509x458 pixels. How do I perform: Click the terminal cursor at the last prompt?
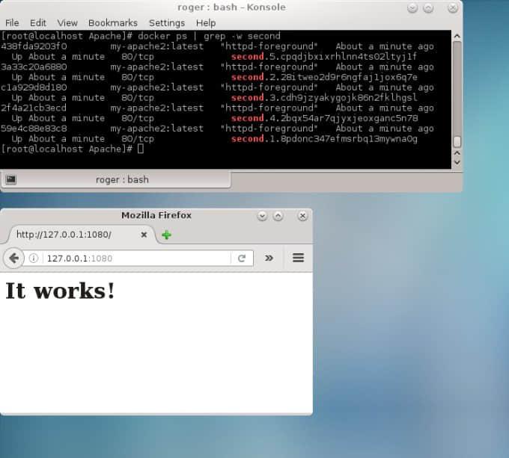pyautogui.click(x=140, y=149)
